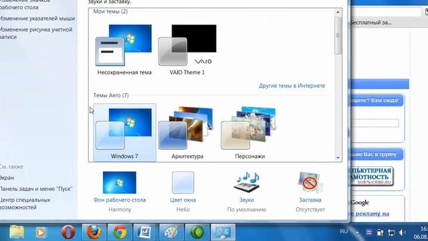
Task: Open Заставка screensaver icon
Action: (310, 182)
